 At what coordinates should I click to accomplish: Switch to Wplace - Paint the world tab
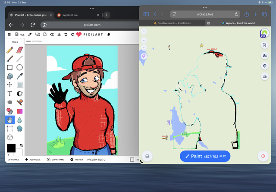(x=238, y=23)
